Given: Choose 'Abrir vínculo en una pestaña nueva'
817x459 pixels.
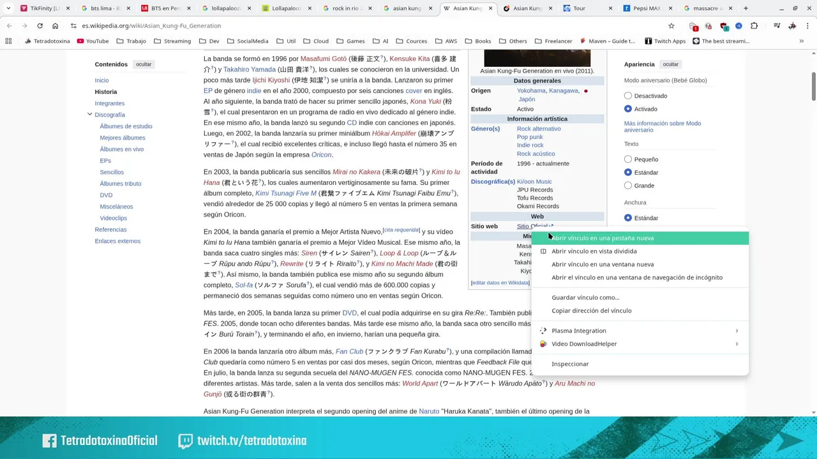Looking at the screenshot, I should coord(640,238).
